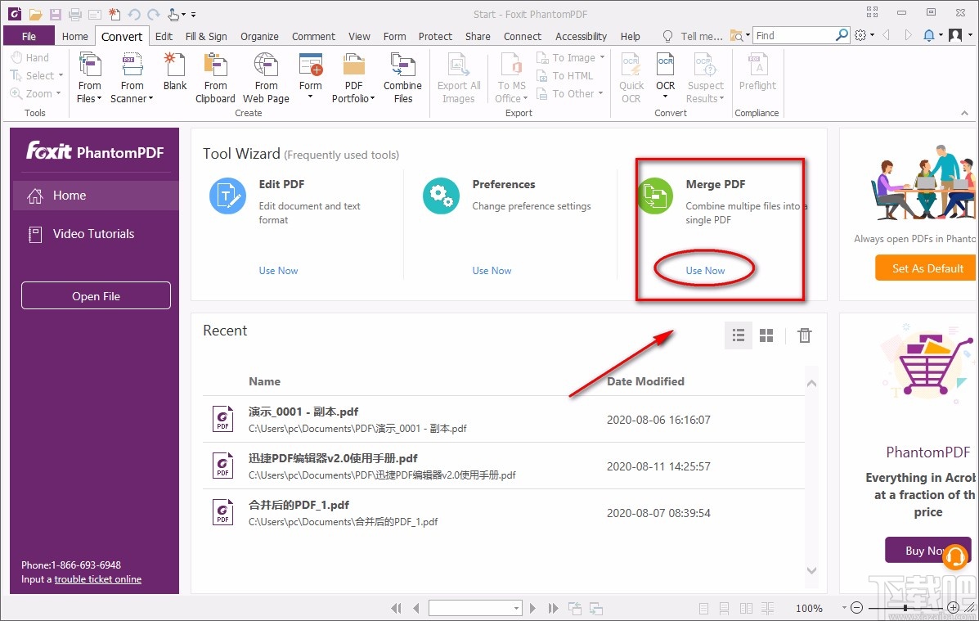Click the Undo arrow icon
The width and height of the screenshot is (979, 621).
[133, 14]
